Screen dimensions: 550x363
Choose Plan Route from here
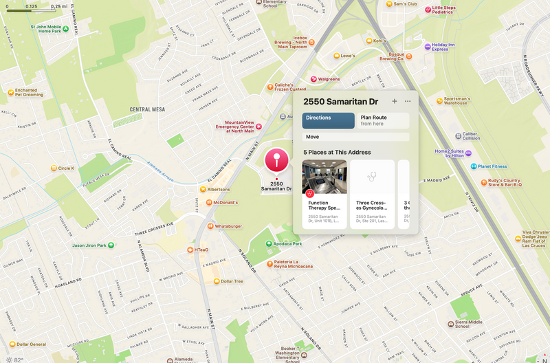pos(383,120)
